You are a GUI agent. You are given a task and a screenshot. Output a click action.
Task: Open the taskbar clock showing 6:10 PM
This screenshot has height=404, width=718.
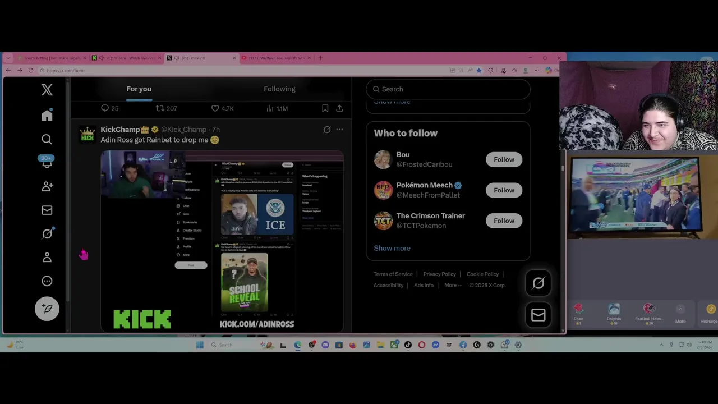(703, 345)
